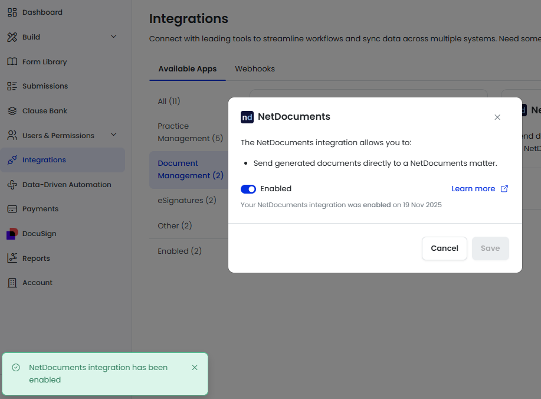Click the Clause Bank layers icon
This screenshot has width=541, height=399.
12,111
